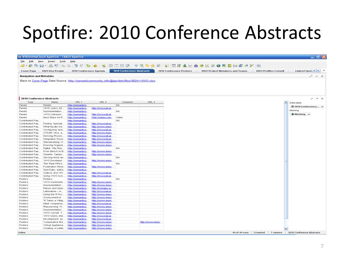Viewport: 344px width, 258px height.
Task: Insert a Line Chart visualization
Action: (190, 66)
